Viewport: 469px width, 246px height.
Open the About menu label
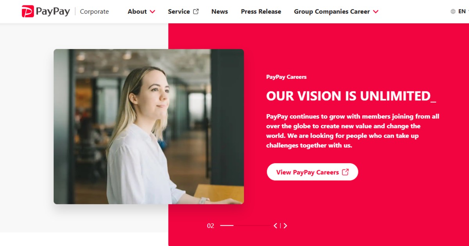[137, 11]
